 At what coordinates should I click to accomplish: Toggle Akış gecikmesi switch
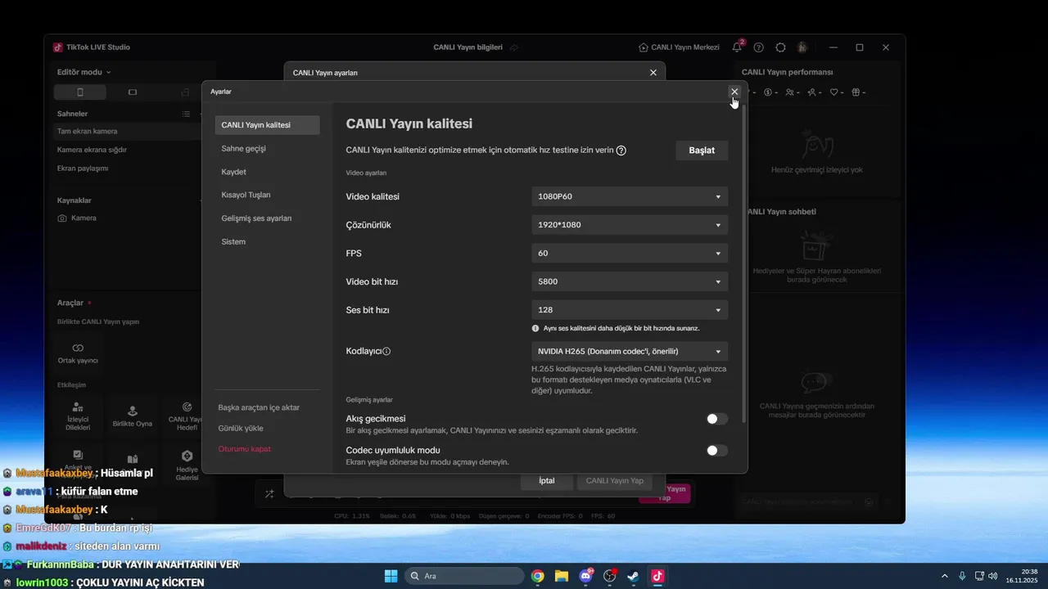click(716, 419)
